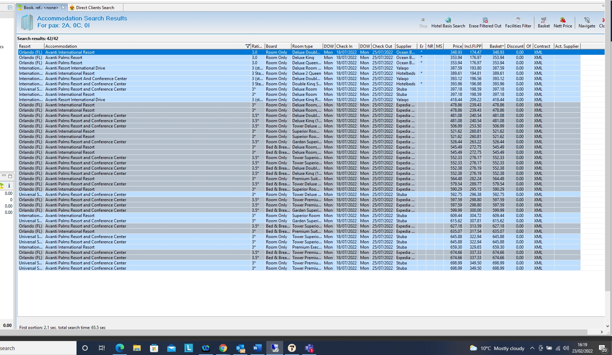
Task: Click the 'Premium Exec...' room type cell
Action: click(x=307, y=247)
